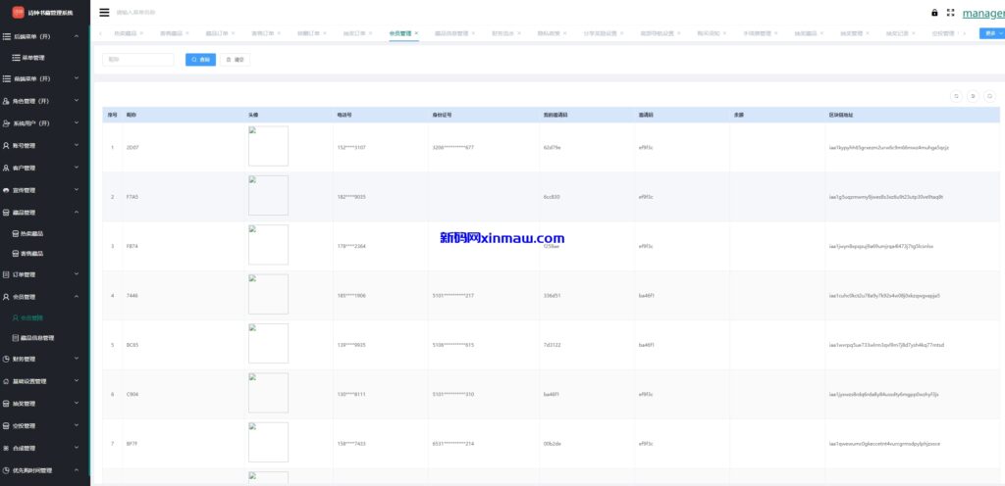Click the rightmost round icon above the table
The width and height of the screenshot is (1005, 486).
(x=989, y=95)
